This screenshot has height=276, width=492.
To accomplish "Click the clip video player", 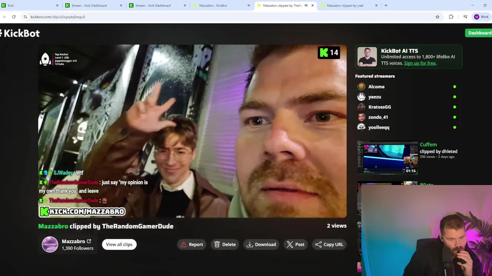I will 193,131.
